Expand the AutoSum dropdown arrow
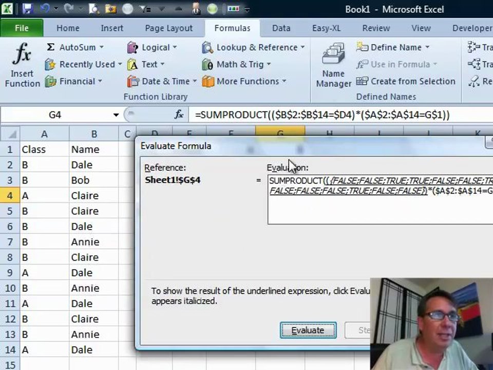 [102, 47]
